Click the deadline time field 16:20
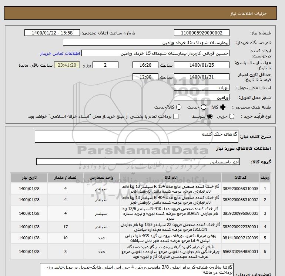285x276 pixels. [x=145, y=65]
